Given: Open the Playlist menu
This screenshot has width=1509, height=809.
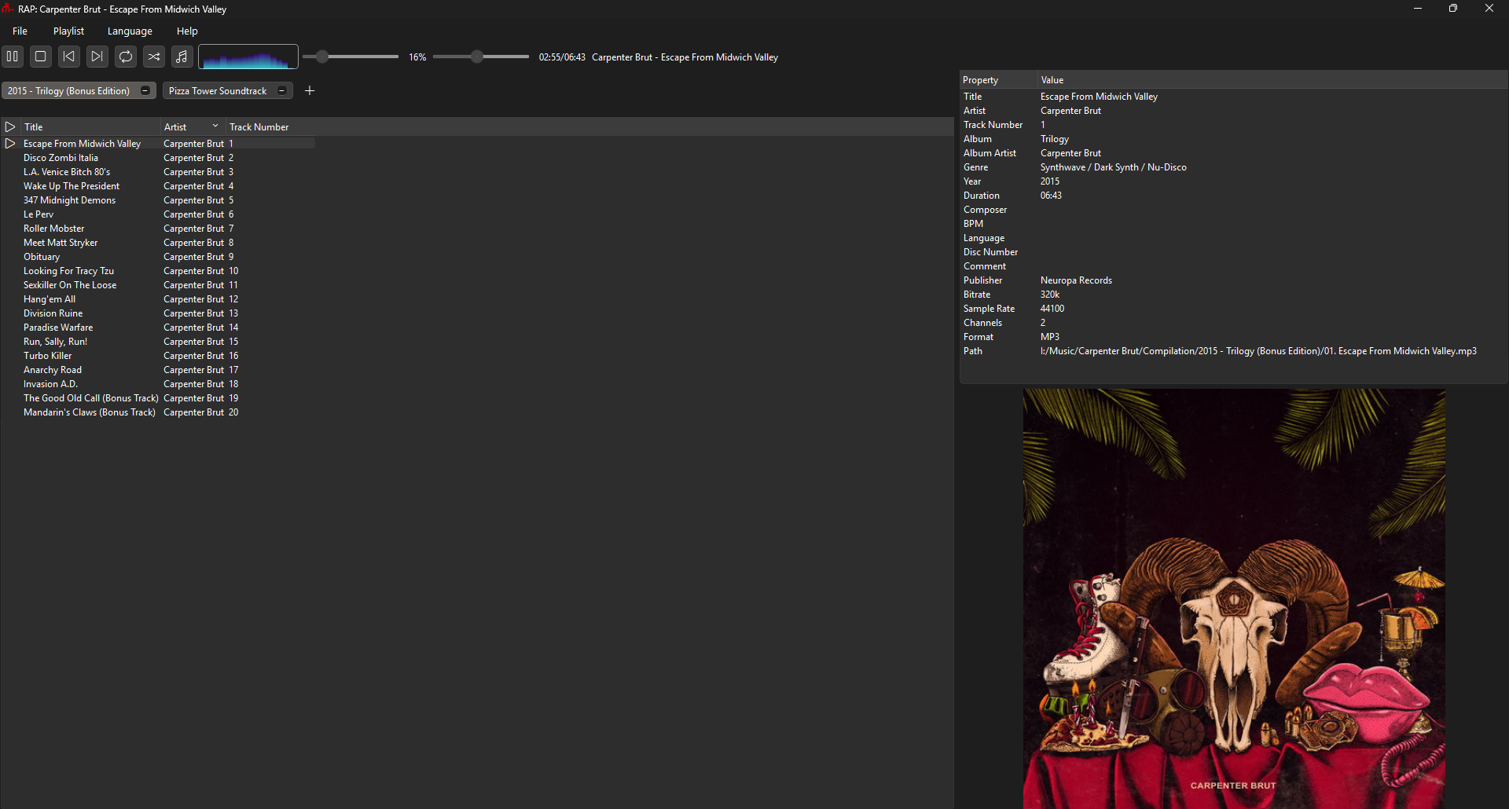Looking at the screenshot, I should 68,31.
